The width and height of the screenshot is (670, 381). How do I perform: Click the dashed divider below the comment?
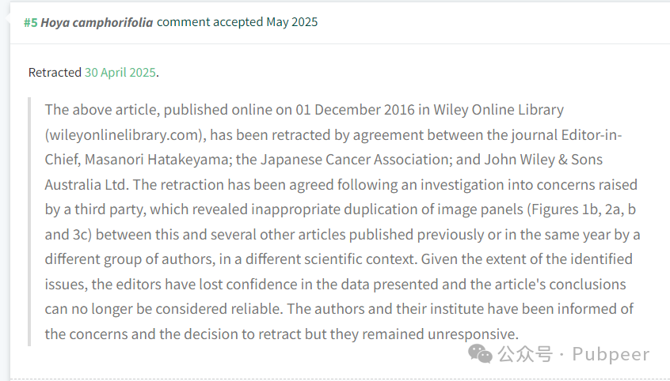click(340, 379)
